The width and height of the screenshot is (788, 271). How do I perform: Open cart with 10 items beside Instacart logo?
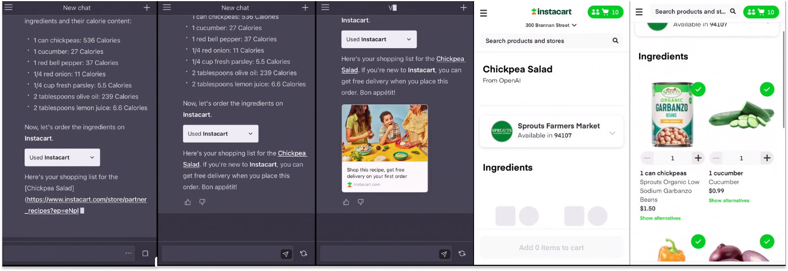[x=605, y=12]
